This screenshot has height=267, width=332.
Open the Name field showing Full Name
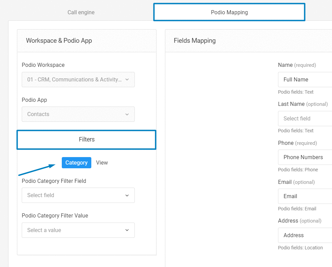(x=305, y=80)
